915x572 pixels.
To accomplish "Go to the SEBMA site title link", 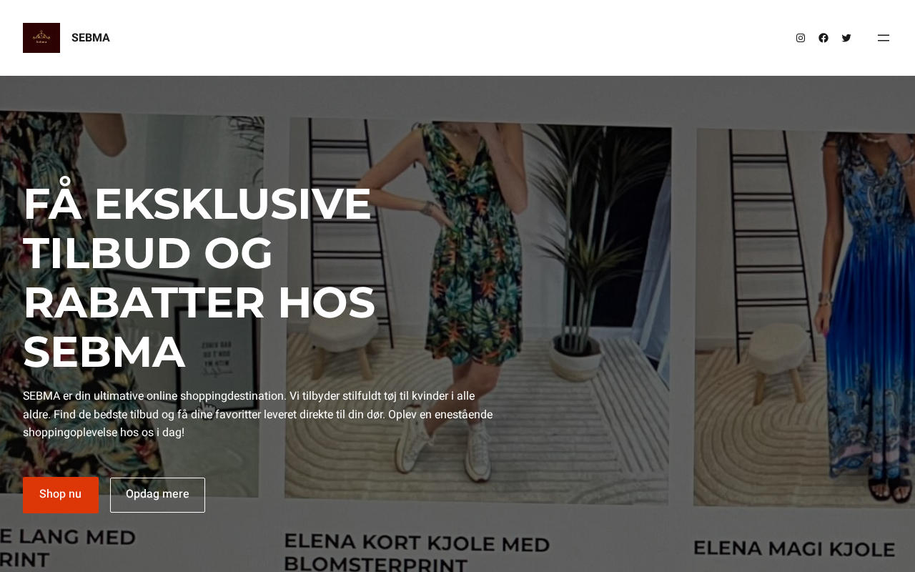I will click(x=91, y=38).
